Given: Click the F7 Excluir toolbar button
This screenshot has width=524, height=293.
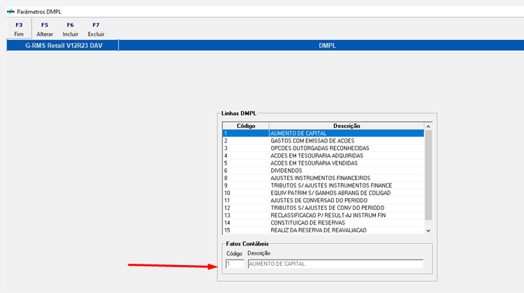Looking at the screenshot, I should 96,29.
